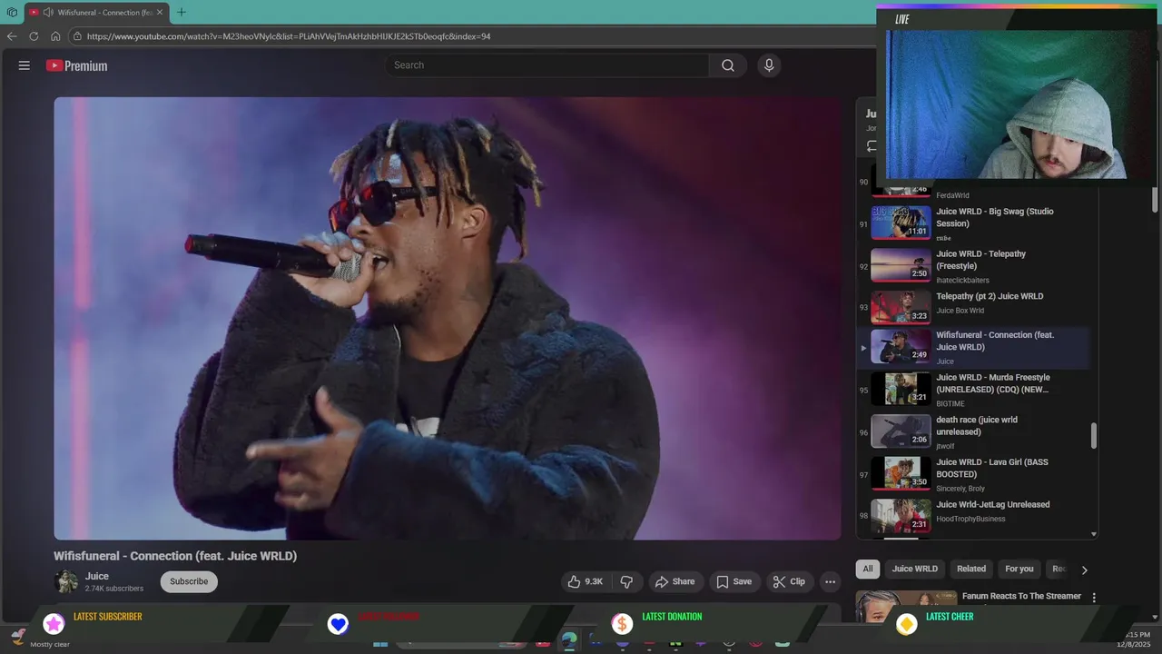
Task: Select the Related filter chip
Action: pyautogui.click(x=971, y=569)
